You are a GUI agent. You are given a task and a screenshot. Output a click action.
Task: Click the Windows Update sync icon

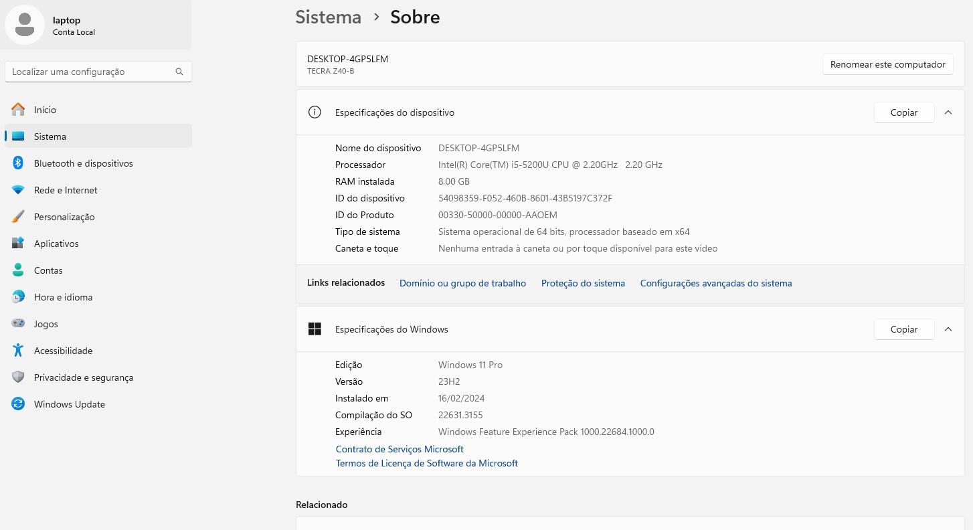click(x=18, y=404)
